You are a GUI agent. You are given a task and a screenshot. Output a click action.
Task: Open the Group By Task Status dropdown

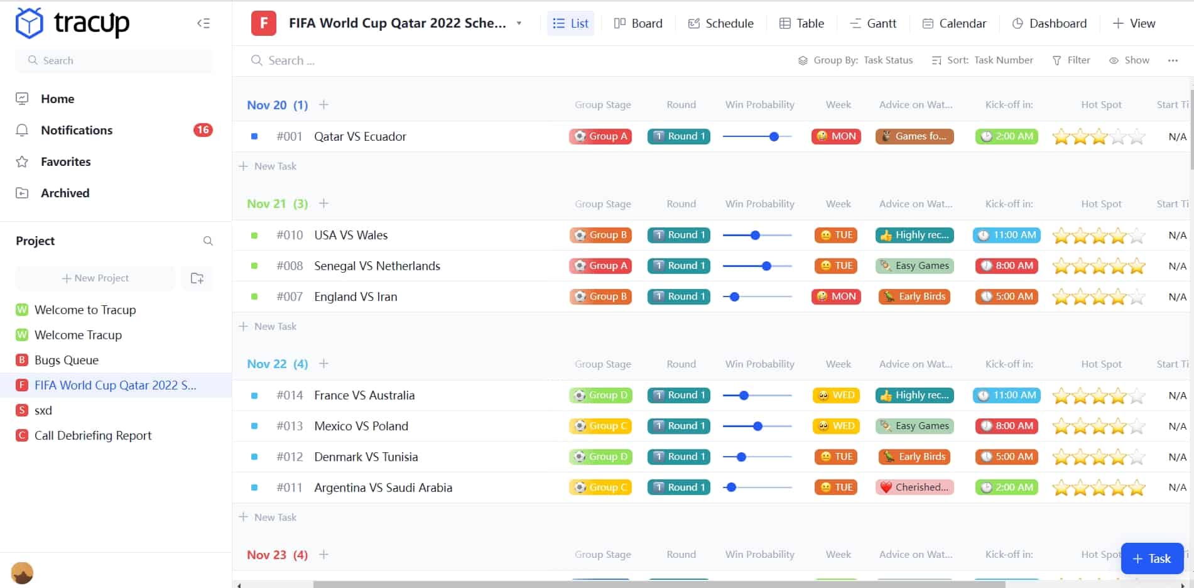pos(855,60)
